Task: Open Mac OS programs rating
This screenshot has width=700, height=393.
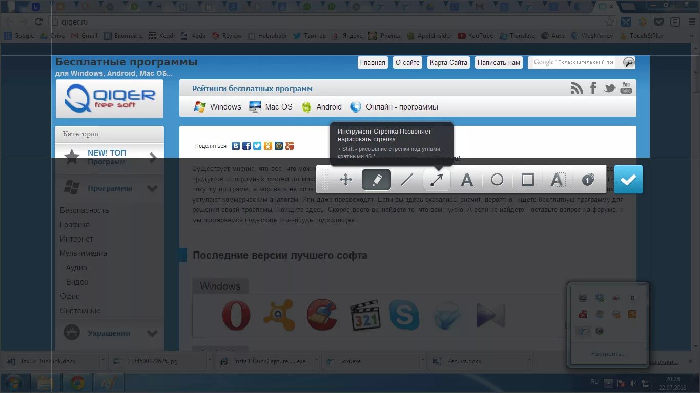Action: [x=271, y=107]
